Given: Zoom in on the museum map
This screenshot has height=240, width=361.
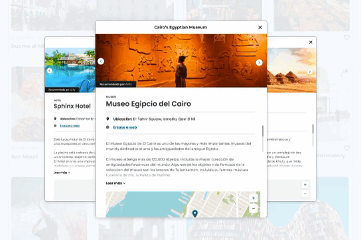Looking at the screenshot, I should click(x=253, y=198).
